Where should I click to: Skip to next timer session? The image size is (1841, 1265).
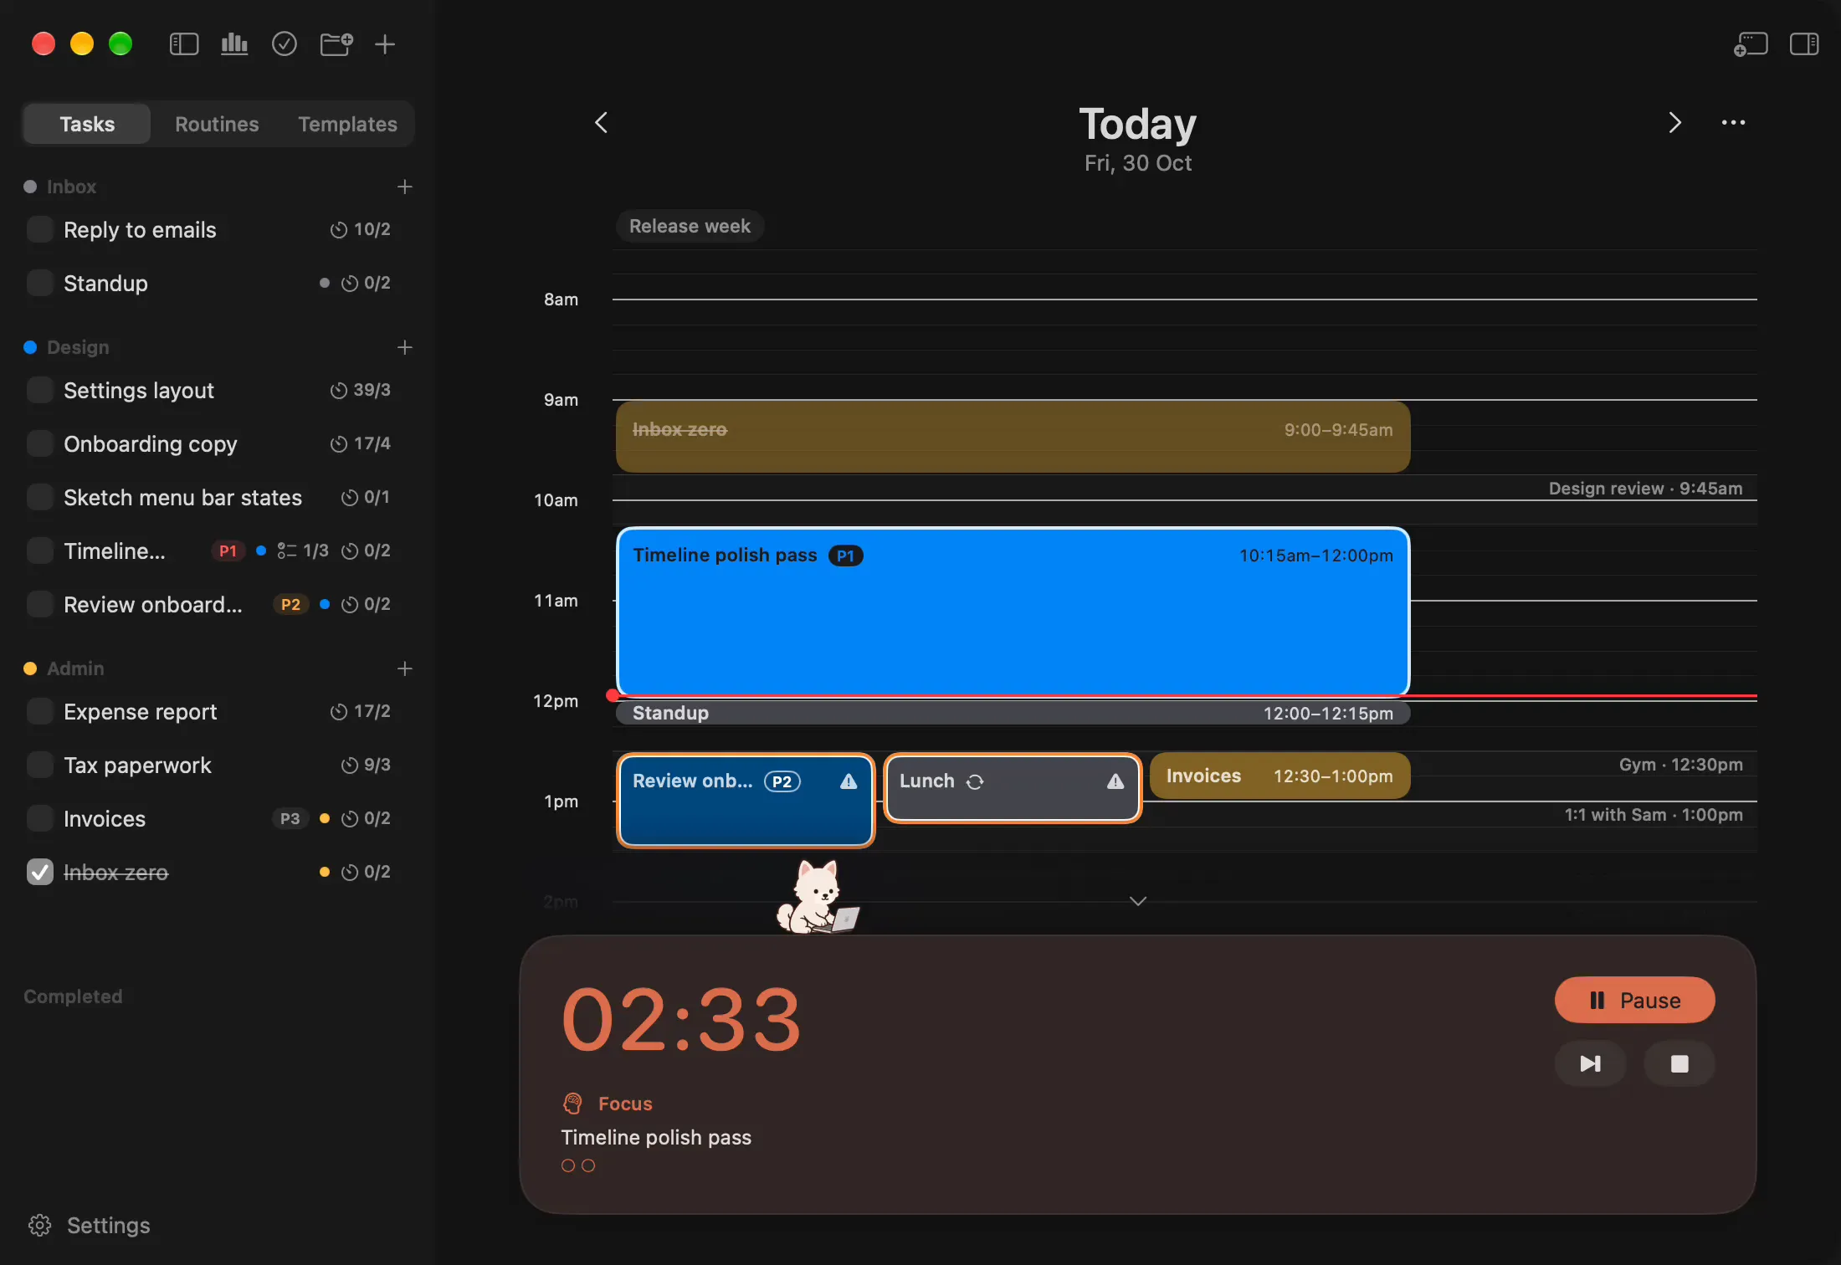pyautogui.click(x=1590, y=1063)
